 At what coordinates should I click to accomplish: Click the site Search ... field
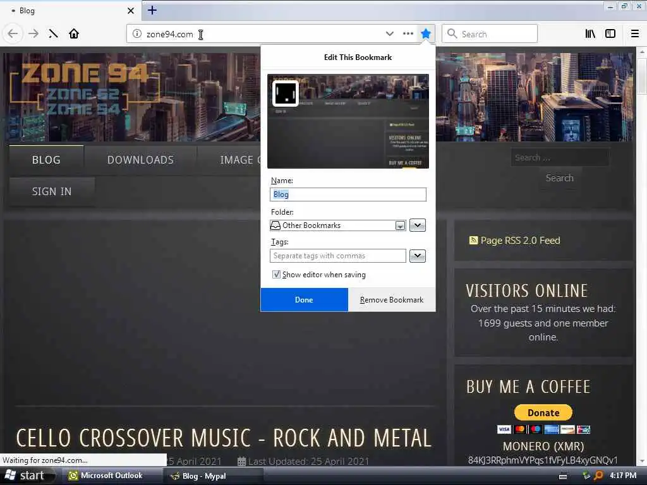pos(560,157)
